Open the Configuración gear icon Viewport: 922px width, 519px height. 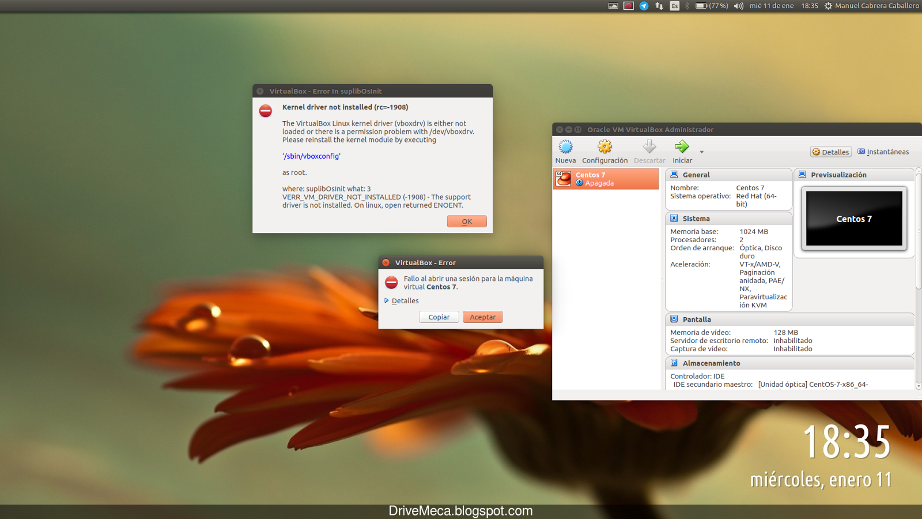(x=604, y=146)
